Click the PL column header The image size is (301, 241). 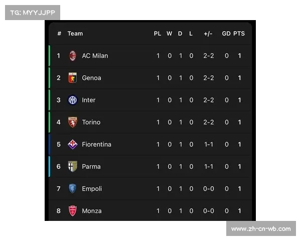coord(158,34)
